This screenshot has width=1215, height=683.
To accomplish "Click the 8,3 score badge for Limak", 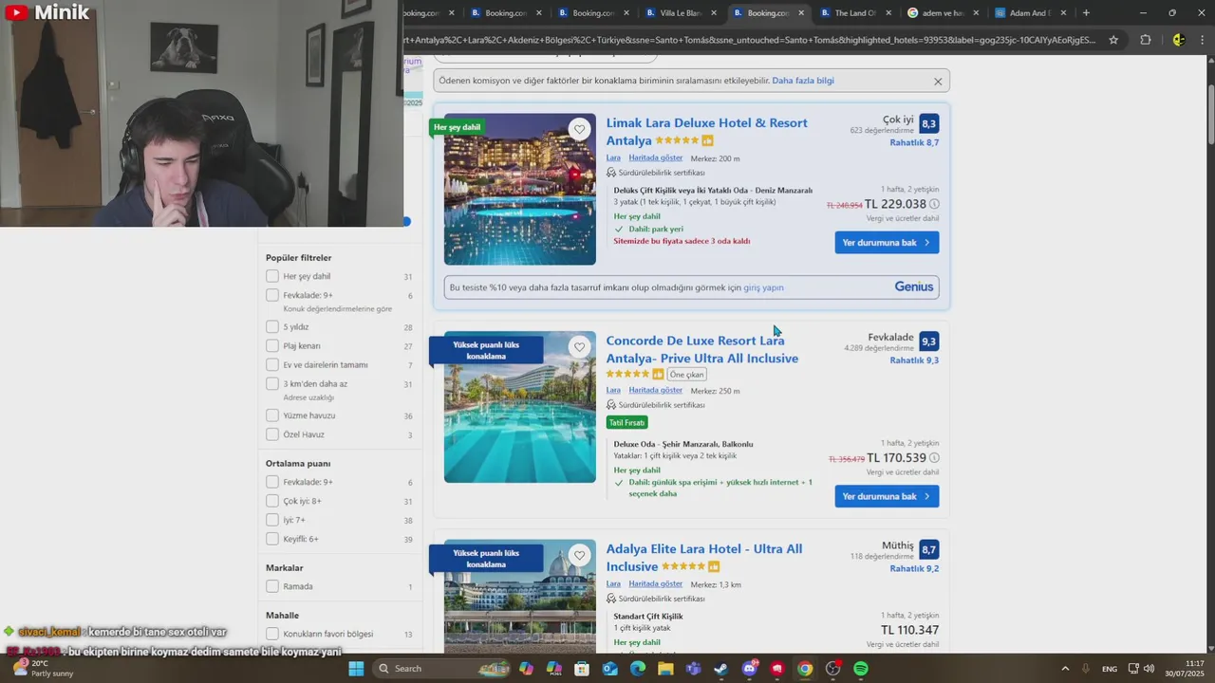I will 928,124.
